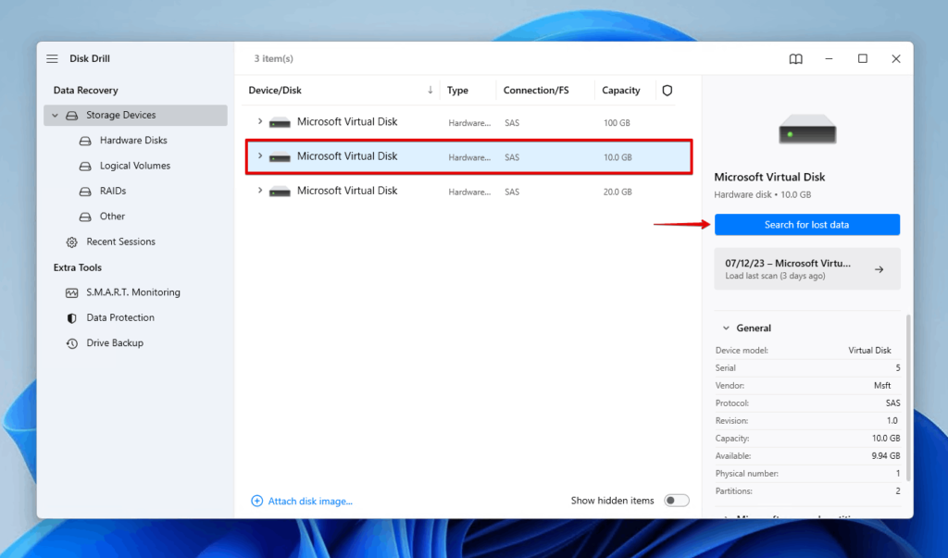Click the large disk image in details panel

point(807,129)
